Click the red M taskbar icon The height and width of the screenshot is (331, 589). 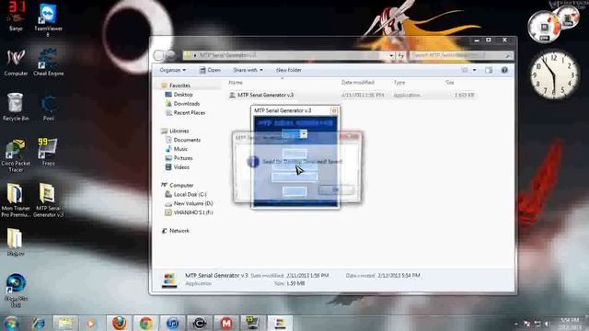(x=226, y=323)
